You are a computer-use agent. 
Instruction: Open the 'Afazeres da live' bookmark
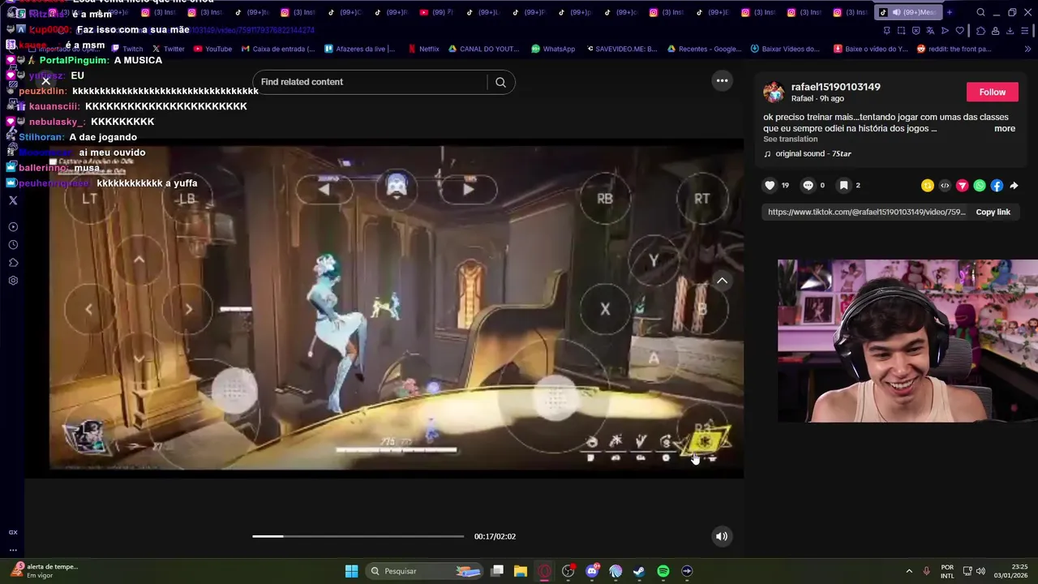[x=360, y=49]
